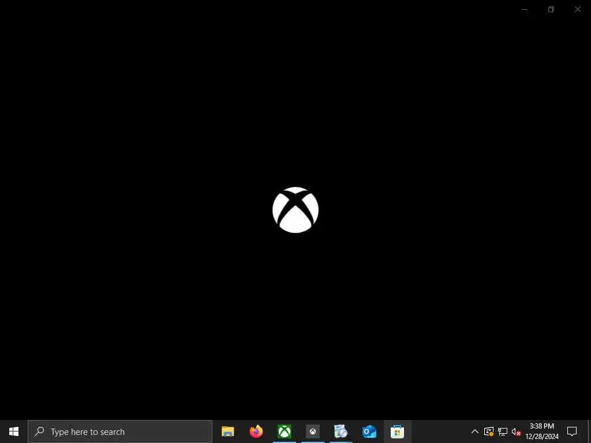
Task: Close the Xbox window
Action: pos(577,9)
